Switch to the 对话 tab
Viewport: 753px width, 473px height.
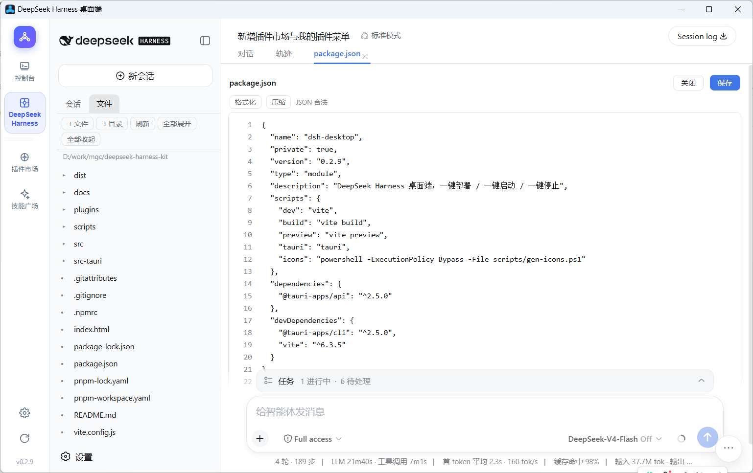pos(246,54)
